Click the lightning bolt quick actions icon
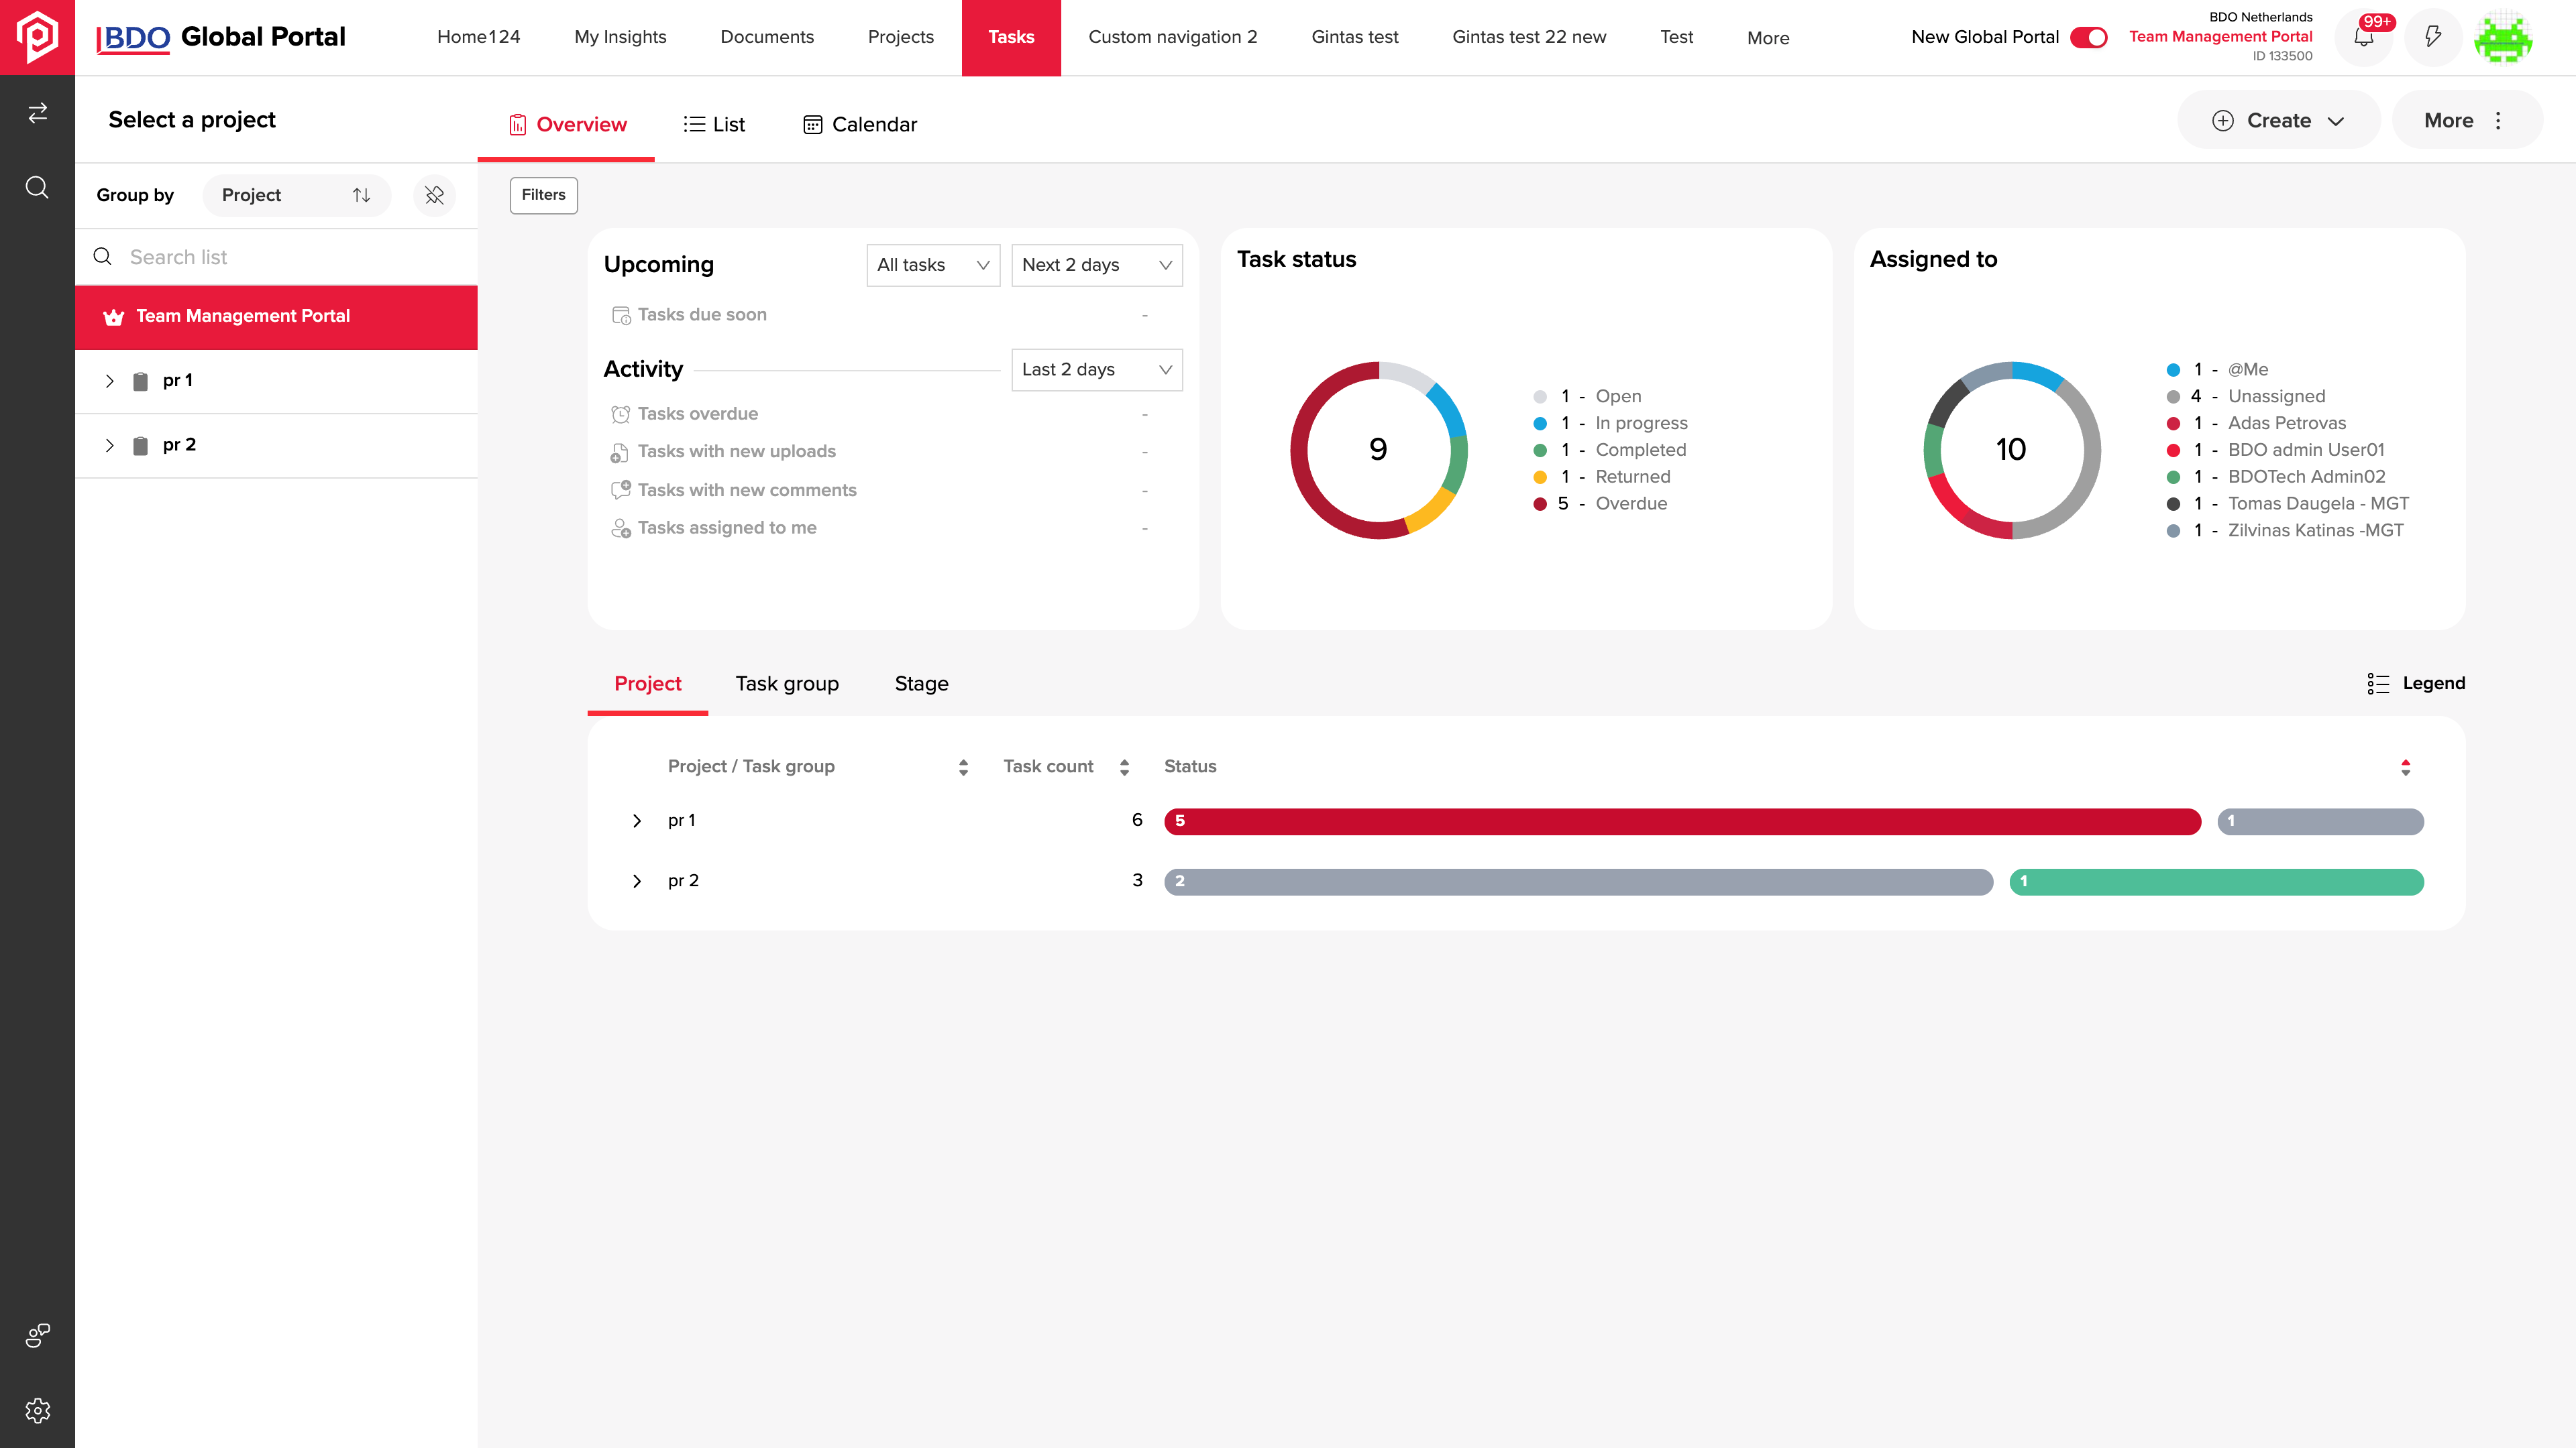The width and height of the screenshot is (2576, 1448). pos(2433,37)
